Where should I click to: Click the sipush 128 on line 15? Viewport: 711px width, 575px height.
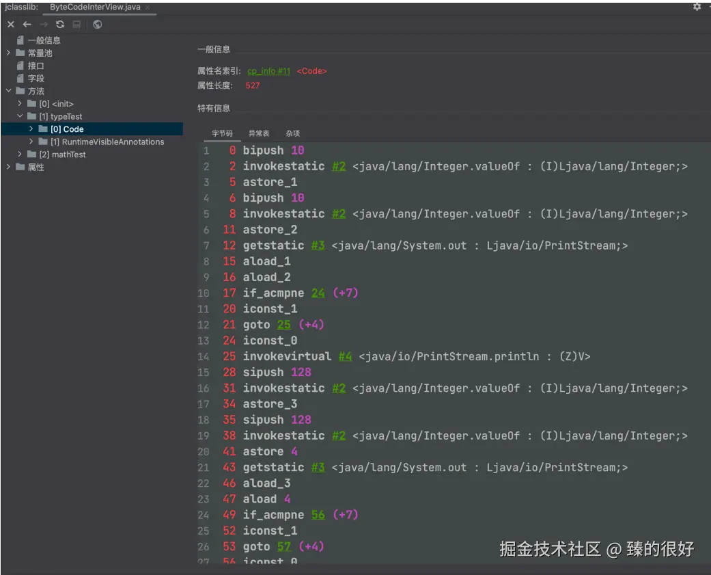click(277, 373)
